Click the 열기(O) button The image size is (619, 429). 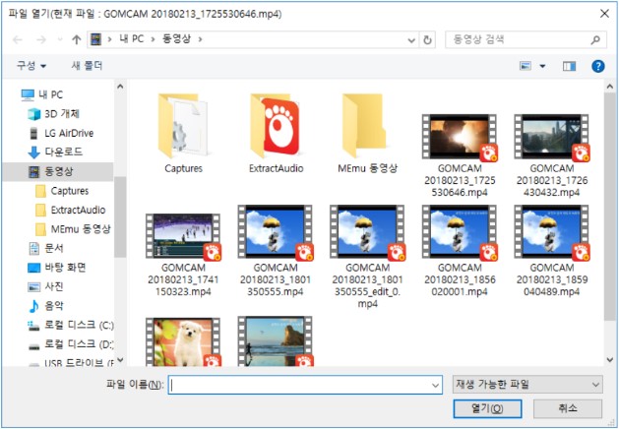coord(487,408)
